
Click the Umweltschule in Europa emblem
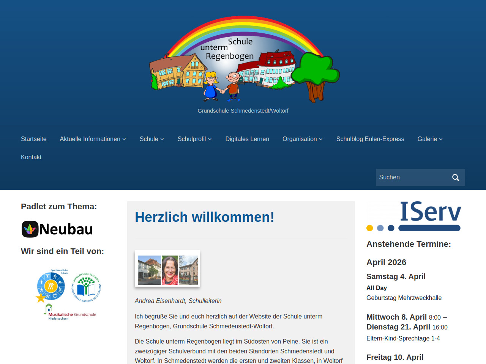coord(87,287)
